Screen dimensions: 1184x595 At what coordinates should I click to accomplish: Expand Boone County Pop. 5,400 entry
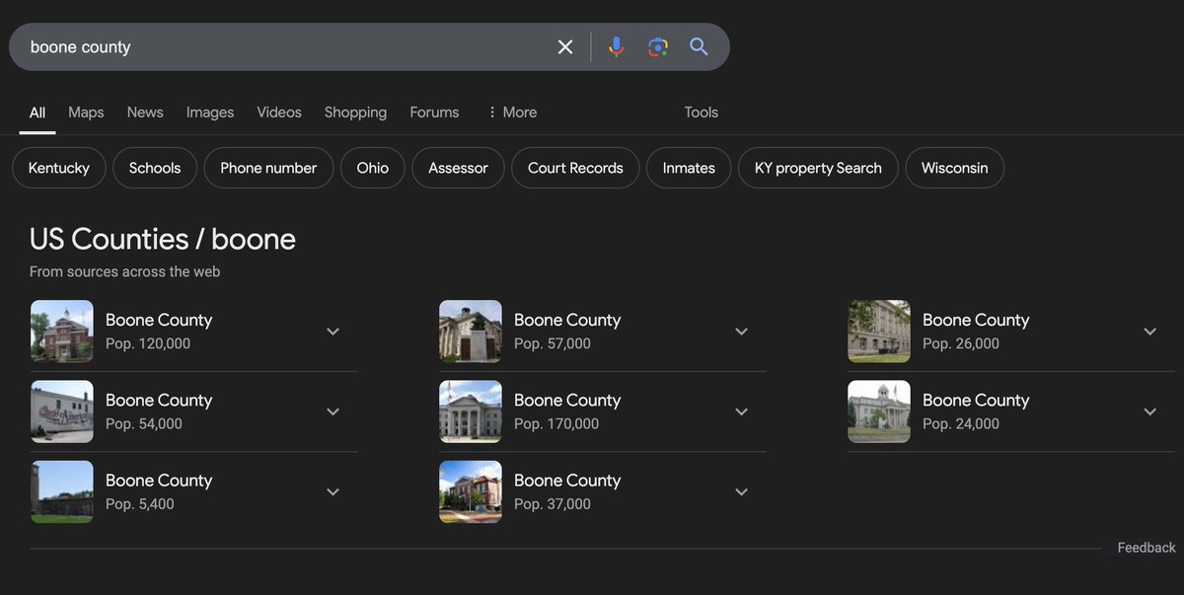coord(333,491)
